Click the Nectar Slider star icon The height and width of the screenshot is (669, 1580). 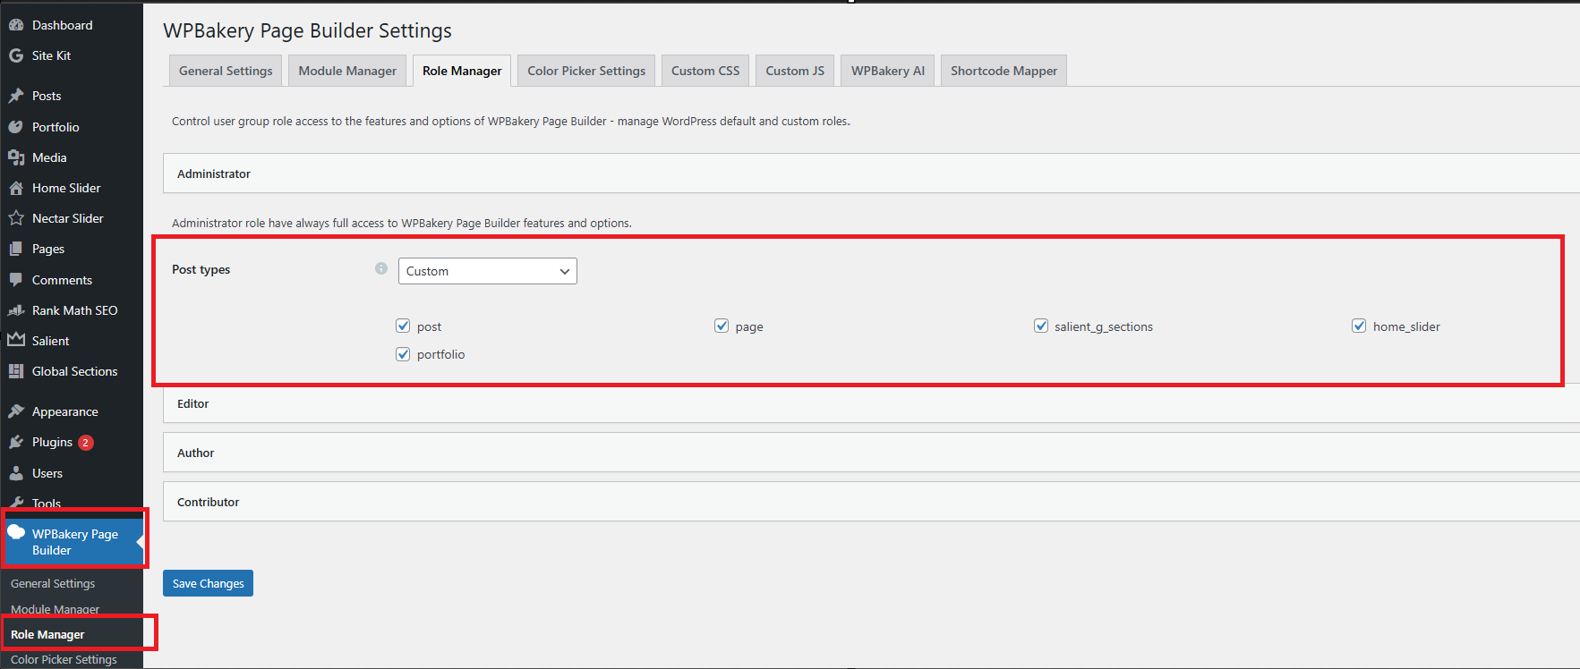pos(16,218)
